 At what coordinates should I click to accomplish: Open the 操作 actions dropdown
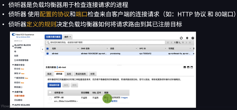(68, 37)
